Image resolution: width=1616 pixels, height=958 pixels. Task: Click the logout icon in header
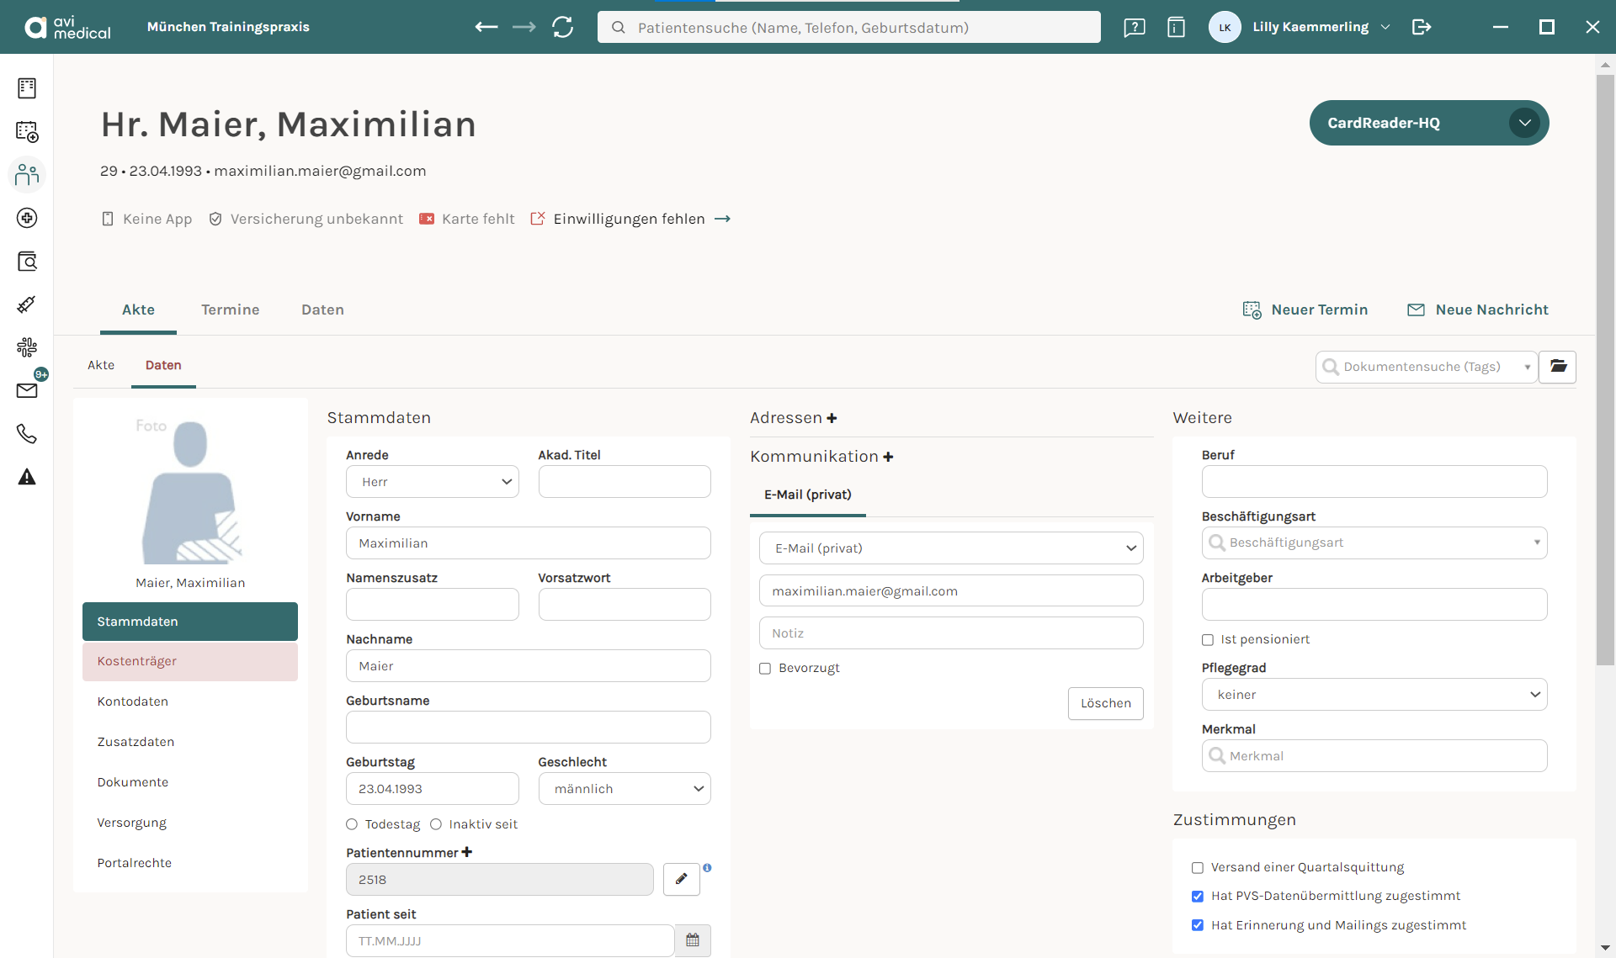tap(1422, 27)
